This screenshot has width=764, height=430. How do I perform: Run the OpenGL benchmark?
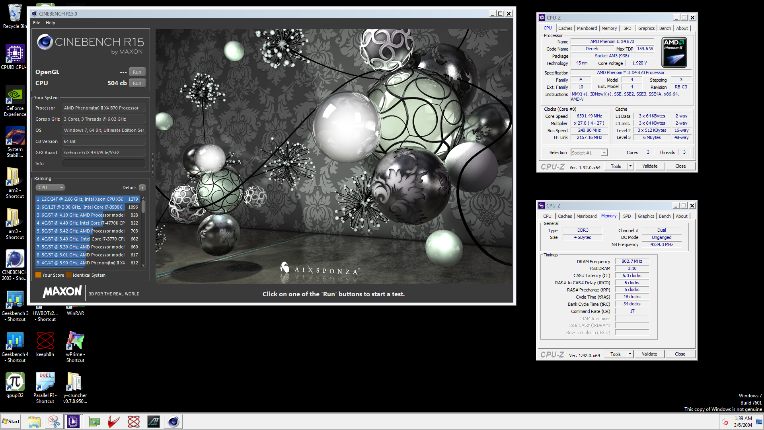(x=137, y=72)
